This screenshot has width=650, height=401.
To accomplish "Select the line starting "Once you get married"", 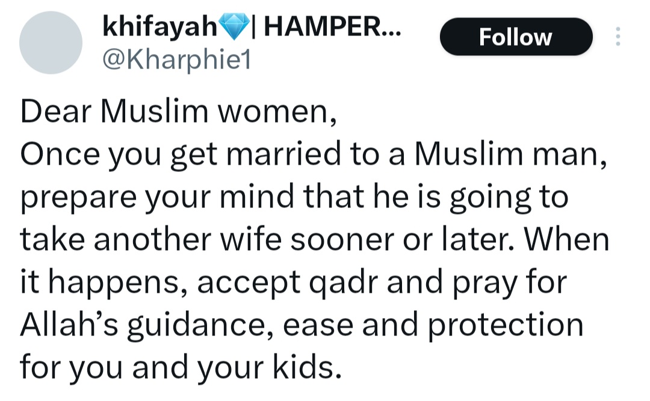I will pos(311,156).
